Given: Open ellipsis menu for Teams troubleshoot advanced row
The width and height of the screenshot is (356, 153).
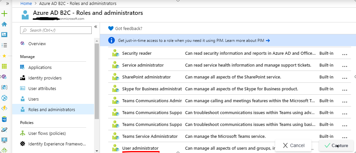Looking at the screenshot, I should (345, 113).
